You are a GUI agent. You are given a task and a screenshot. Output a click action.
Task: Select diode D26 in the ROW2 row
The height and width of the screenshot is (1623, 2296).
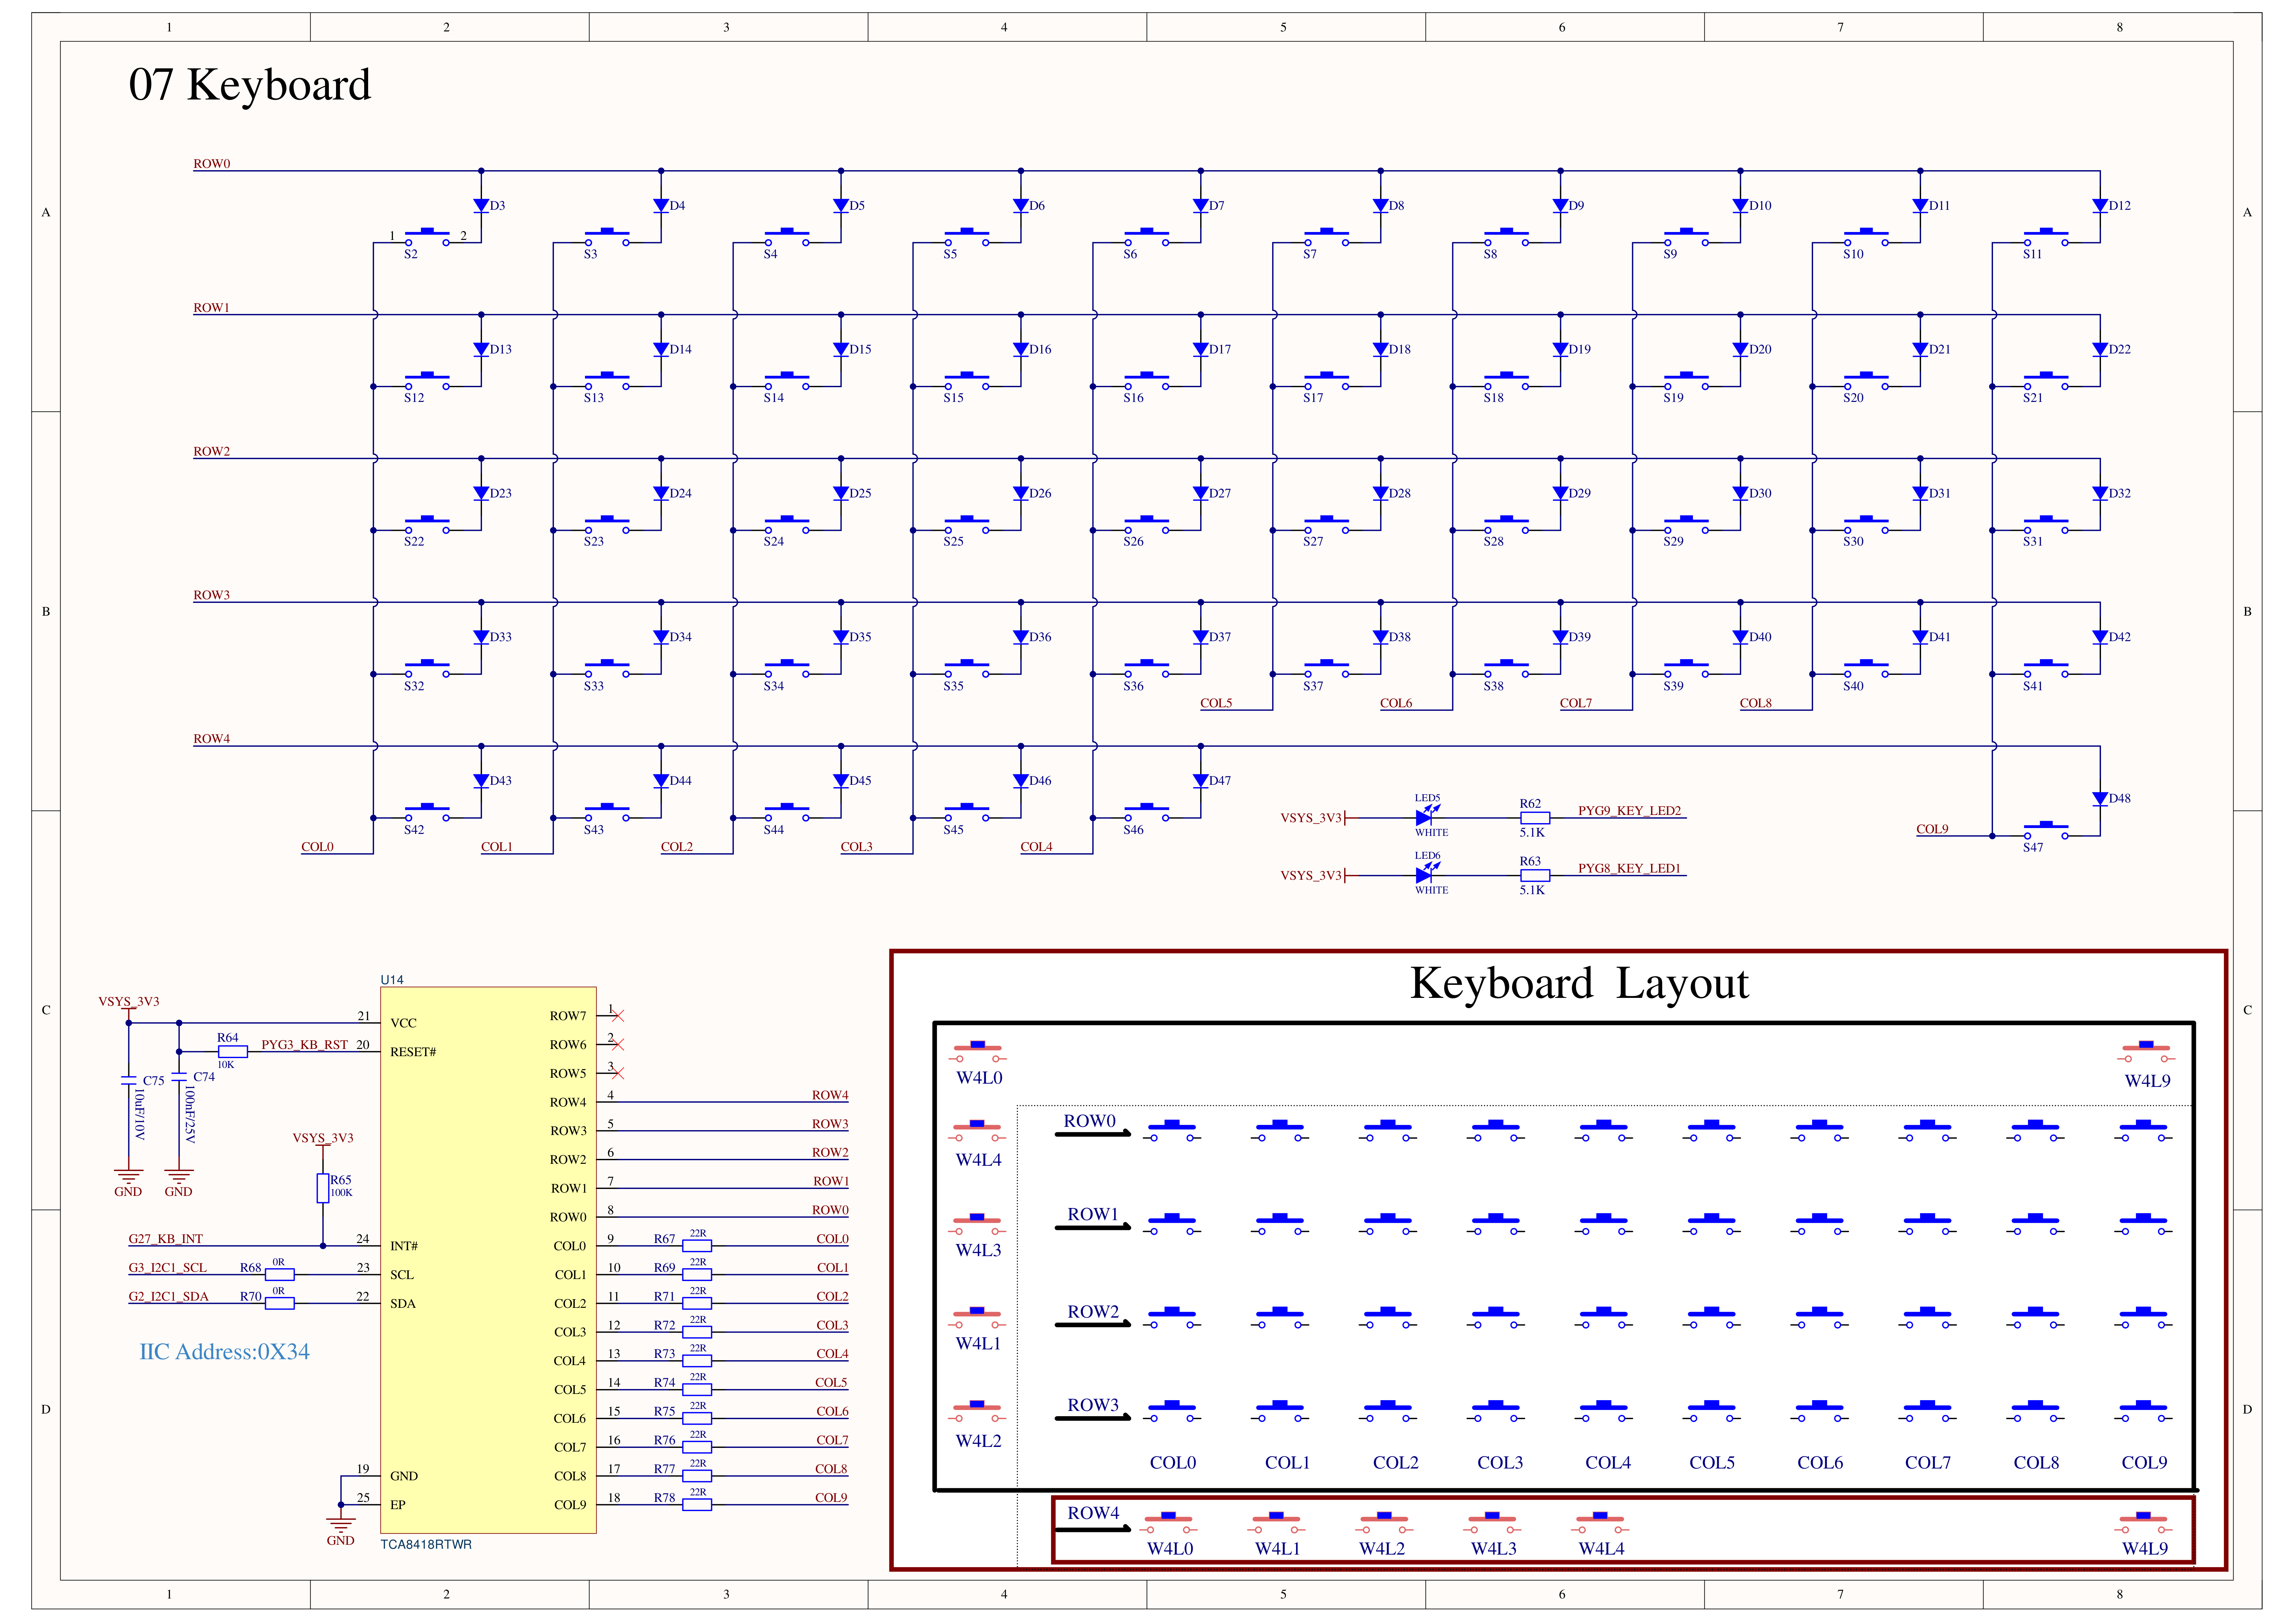(x=1021, y=493)
